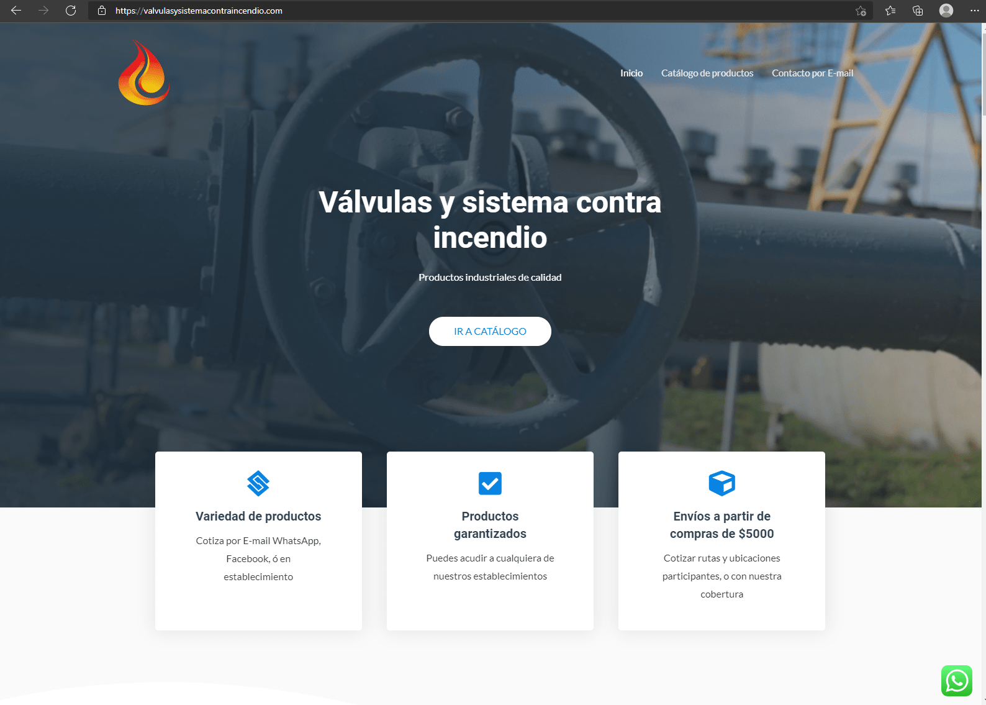This screenshot has height=705, width=986.
Task: Add this page to favorites with the star icon
Action: [x=861, y=11]
